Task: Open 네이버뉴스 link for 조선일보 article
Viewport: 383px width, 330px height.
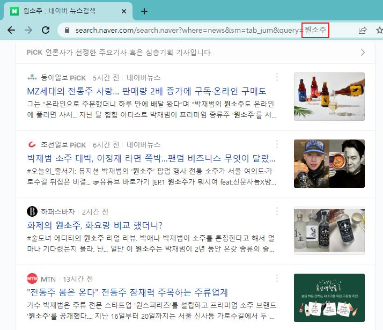Action: [x=143, y=145]
